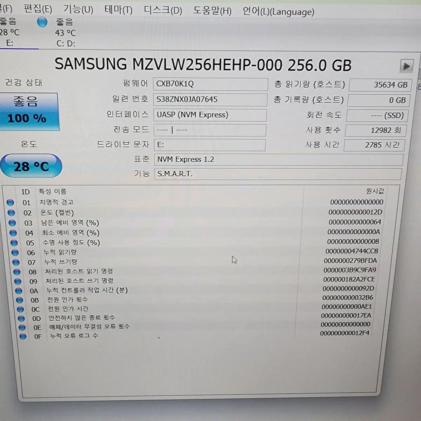The image size is (421, 421).
Task: Open the 도움말(H) menu
Action: click(212, 11)
